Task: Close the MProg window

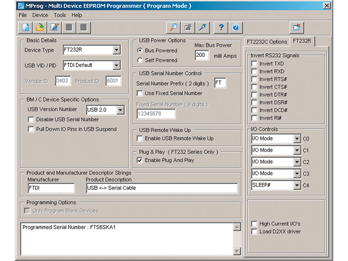Action: coord(327,6)
